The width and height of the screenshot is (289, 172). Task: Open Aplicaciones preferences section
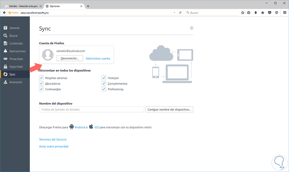(15, 51)
